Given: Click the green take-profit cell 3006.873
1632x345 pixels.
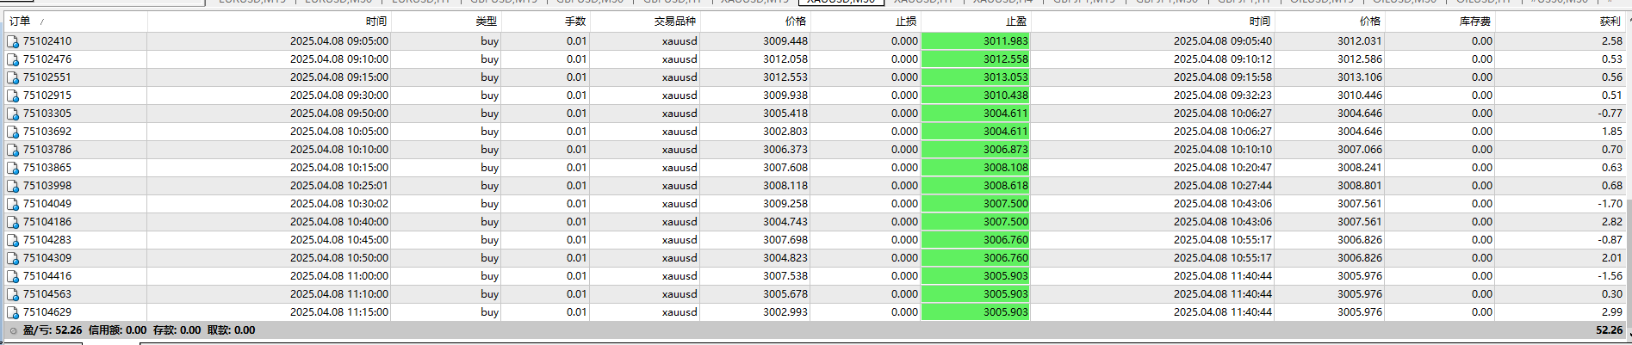Looking at the screenshot, I should tap(976, 150).
